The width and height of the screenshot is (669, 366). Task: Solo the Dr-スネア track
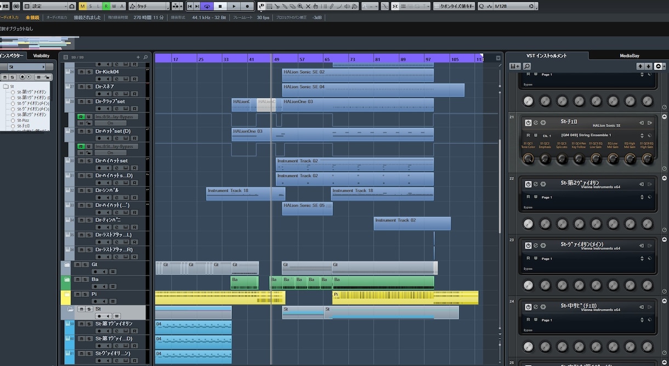tap(89, 87)
